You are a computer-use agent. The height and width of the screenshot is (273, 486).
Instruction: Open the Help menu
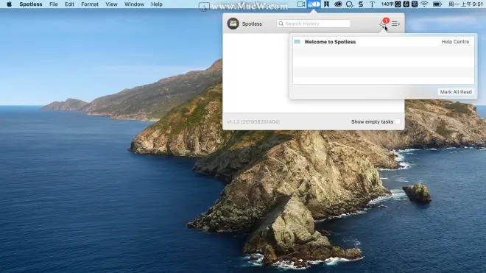[x=157, y=4]
